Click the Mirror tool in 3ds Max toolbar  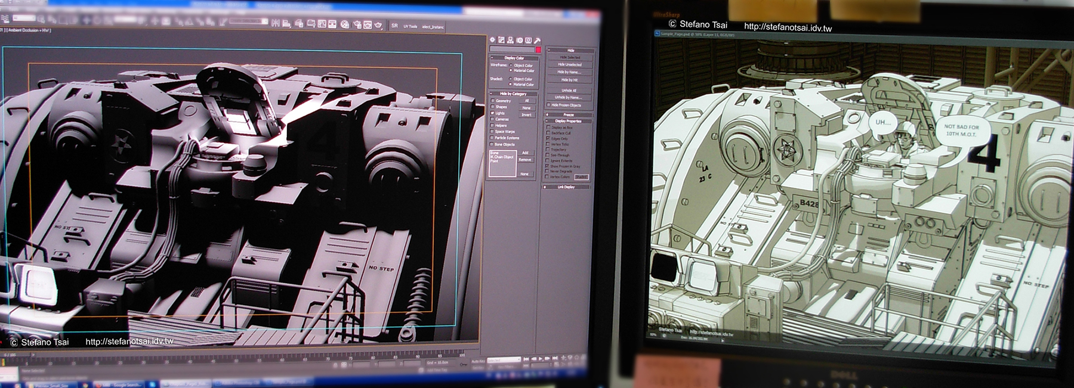click(x=276, y=23)
